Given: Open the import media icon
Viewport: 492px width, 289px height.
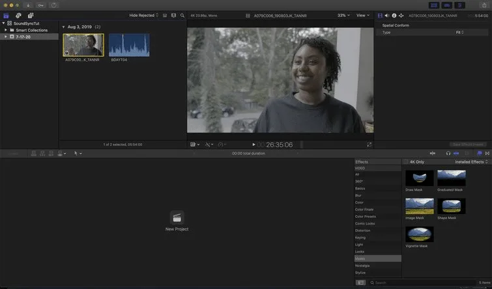Looking at the screenshot, I should pos(28,5).
